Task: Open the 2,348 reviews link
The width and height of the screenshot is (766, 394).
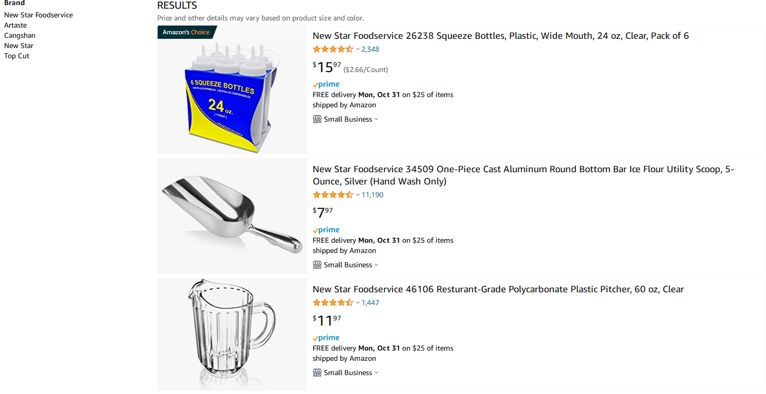Action: (x=370, y=49)
